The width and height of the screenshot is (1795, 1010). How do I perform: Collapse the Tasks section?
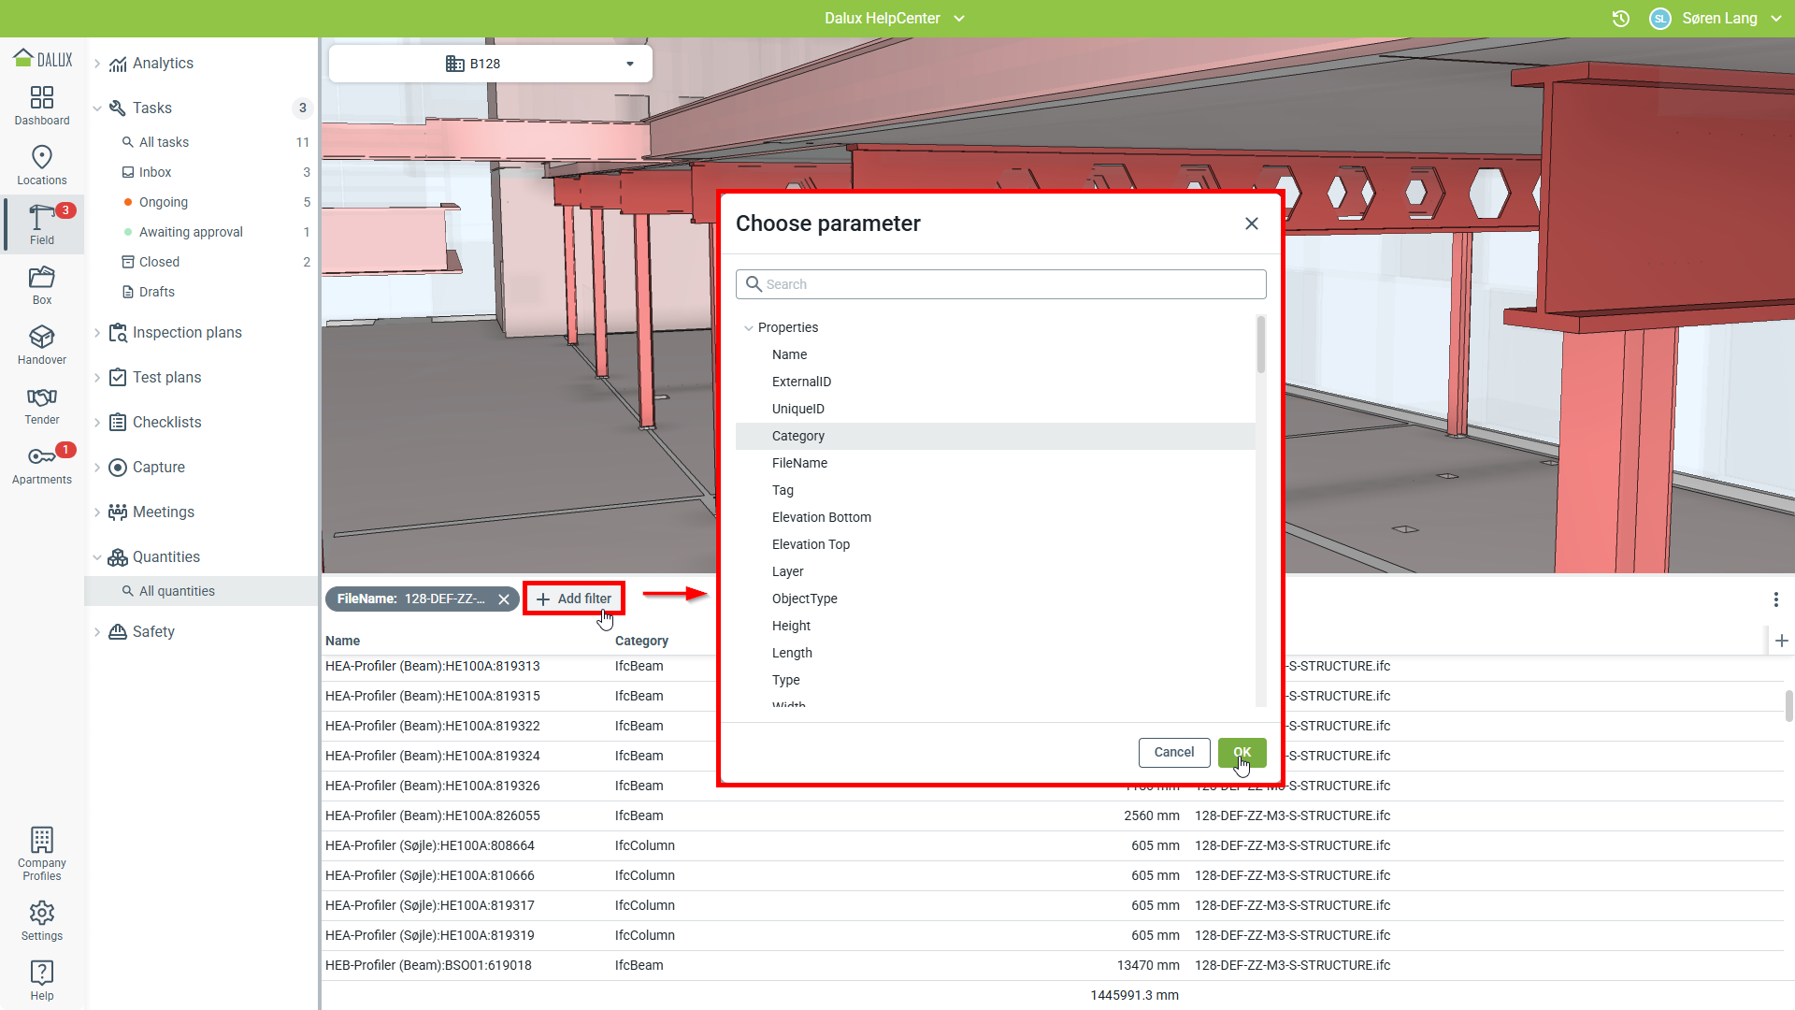point(97,108)
